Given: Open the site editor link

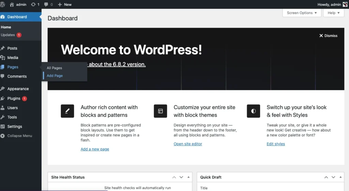Looking at the screenshot, I should pos(188,144).
